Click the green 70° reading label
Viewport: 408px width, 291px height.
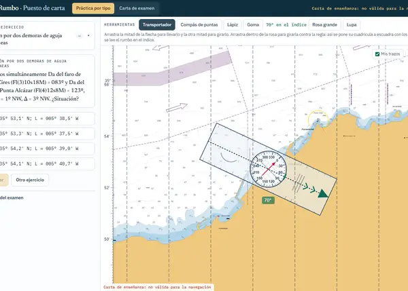[x=268, y=200]
